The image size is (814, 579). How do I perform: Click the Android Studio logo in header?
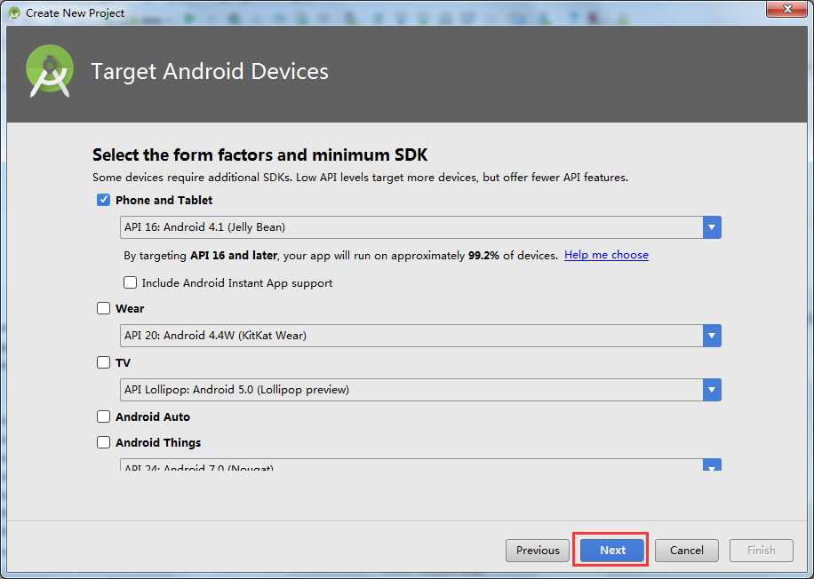[50, 71]
